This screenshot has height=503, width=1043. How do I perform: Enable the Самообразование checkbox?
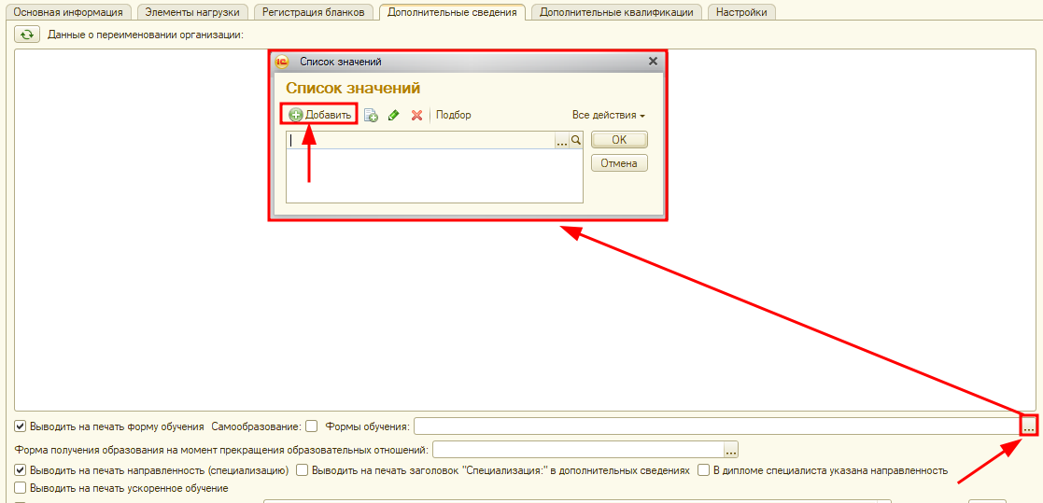point(312,426)
